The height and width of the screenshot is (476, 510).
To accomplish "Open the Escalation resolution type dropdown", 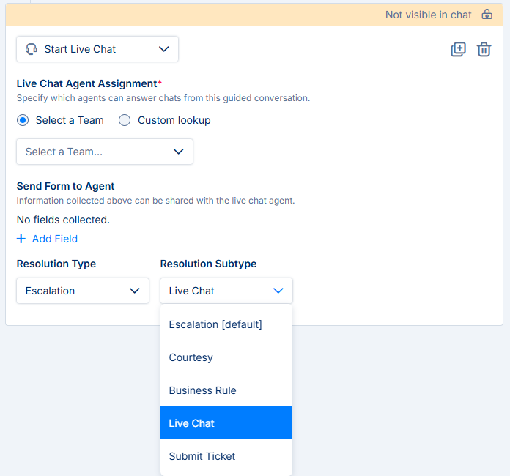I will coord(83,291).
